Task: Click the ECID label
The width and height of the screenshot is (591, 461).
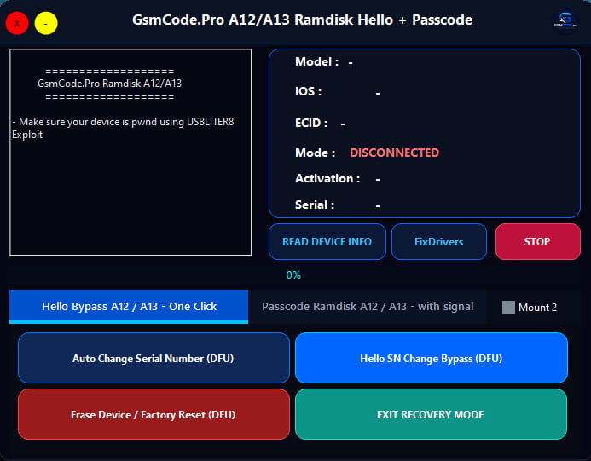Action: click(x=311, y=123)
